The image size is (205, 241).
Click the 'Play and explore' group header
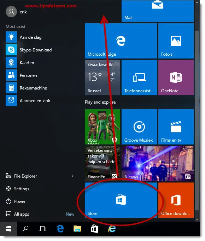click(x=100, y=102)
